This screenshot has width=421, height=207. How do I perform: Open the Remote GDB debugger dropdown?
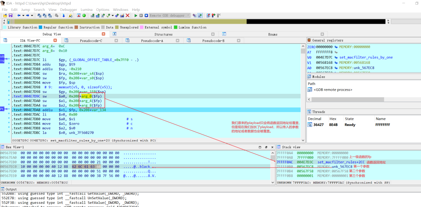[170, 16]
